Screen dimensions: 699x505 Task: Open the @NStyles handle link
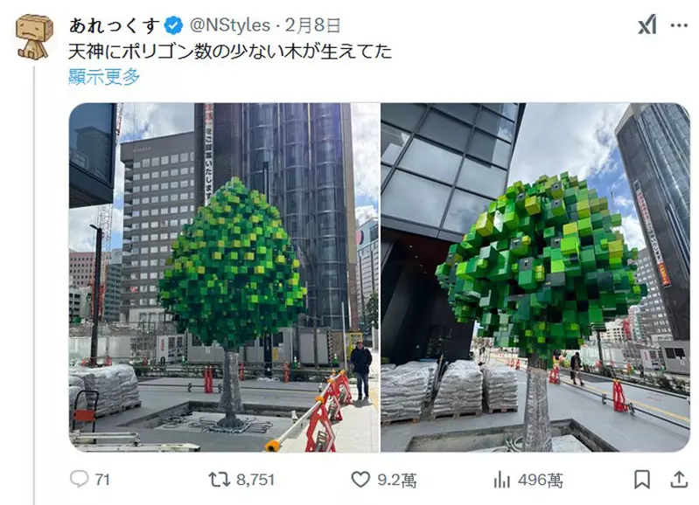229,25
